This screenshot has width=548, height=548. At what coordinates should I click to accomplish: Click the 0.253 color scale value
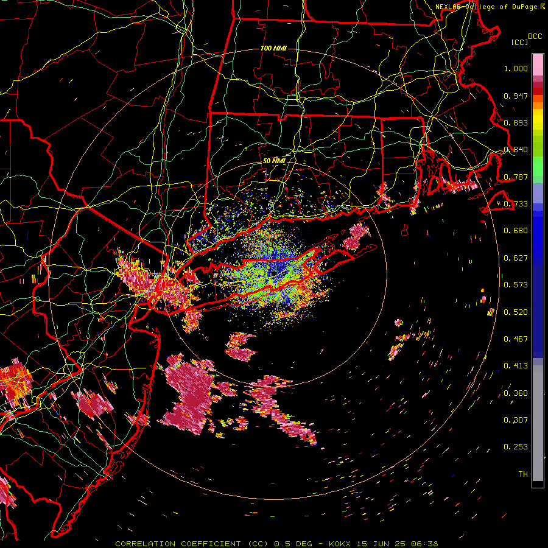pyautogui.click(x=516, y=447)
